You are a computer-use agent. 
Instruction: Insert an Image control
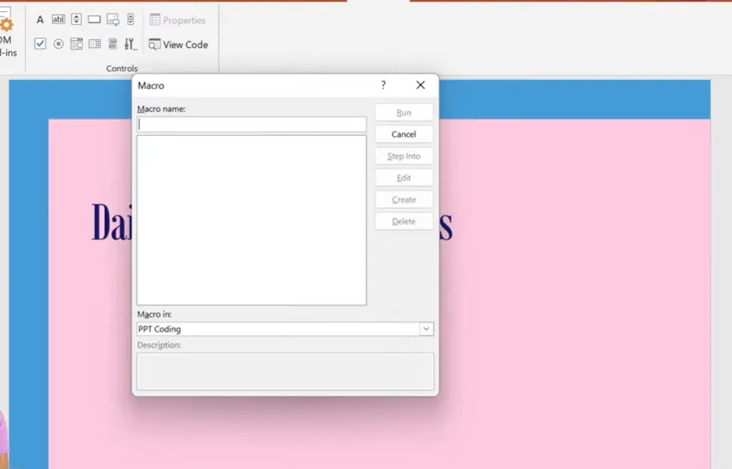point(113,20)
